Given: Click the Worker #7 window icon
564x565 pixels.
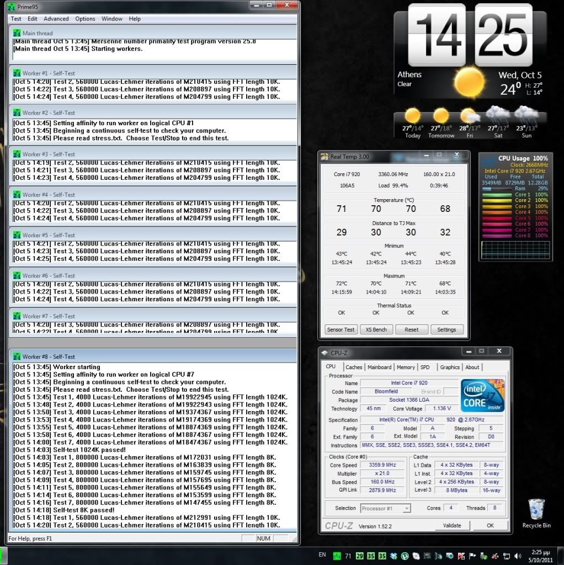Looking at the screenshot, I should coord(17,316).
